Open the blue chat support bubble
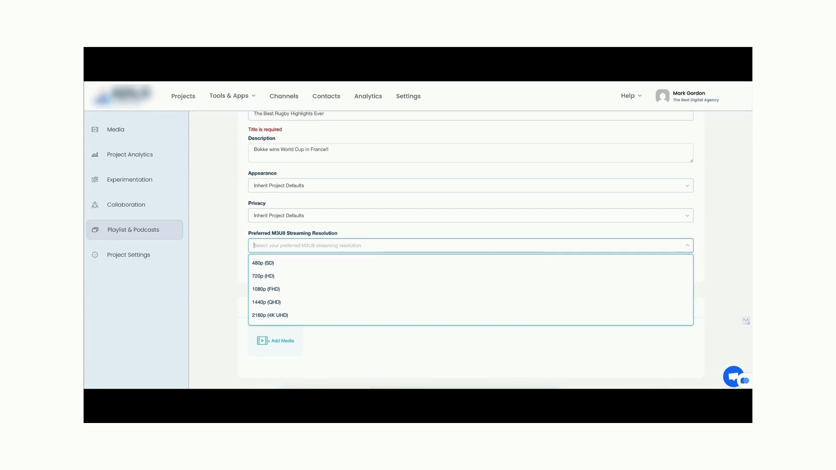The image size is (836, 470). [734, 376]
